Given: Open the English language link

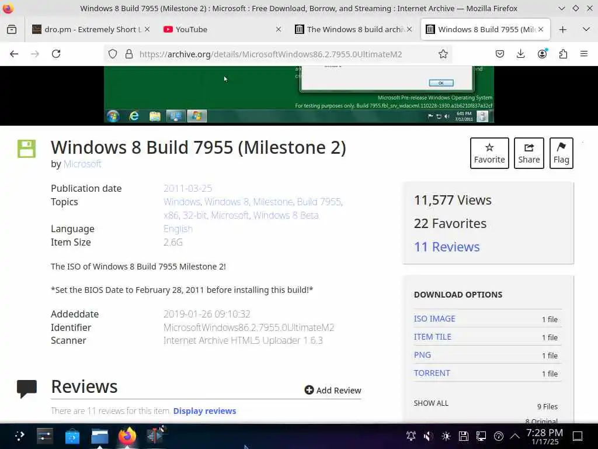Looking at the screenshot, I should click(178, 229).
